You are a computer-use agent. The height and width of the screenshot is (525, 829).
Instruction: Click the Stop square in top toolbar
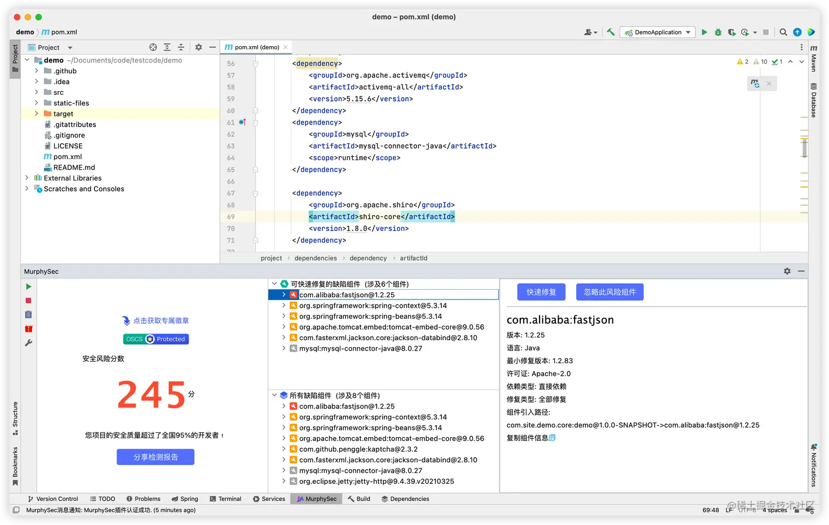click(x=766, y=32)
